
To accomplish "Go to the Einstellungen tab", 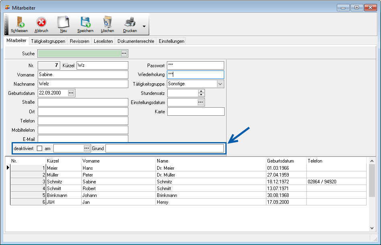I will 171,41.
